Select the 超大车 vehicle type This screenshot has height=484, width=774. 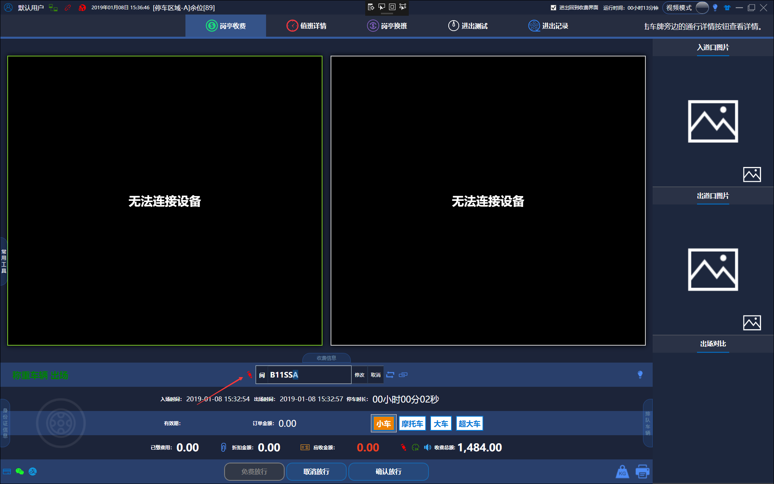pyautogui.click(x=470, y=423)
